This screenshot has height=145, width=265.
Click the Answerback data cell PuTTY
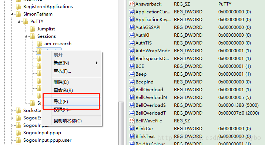click(225, 4)
